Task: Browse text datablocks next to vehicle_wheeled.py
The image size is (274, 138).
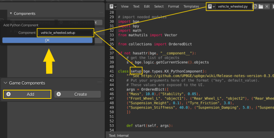Action: coord(211,7)
